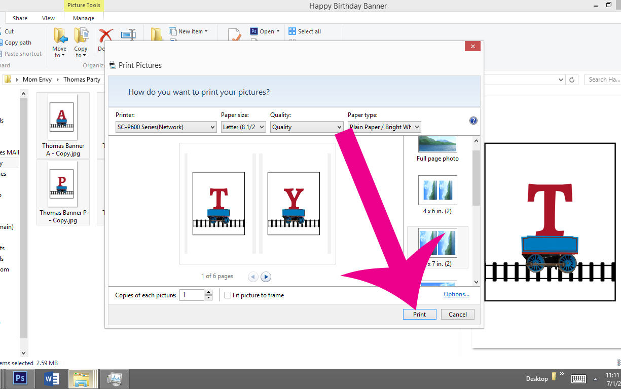The height and width of the screenshot is (389, 621).
Task: Open Word from the taskbar
Action: click(52, 378)
